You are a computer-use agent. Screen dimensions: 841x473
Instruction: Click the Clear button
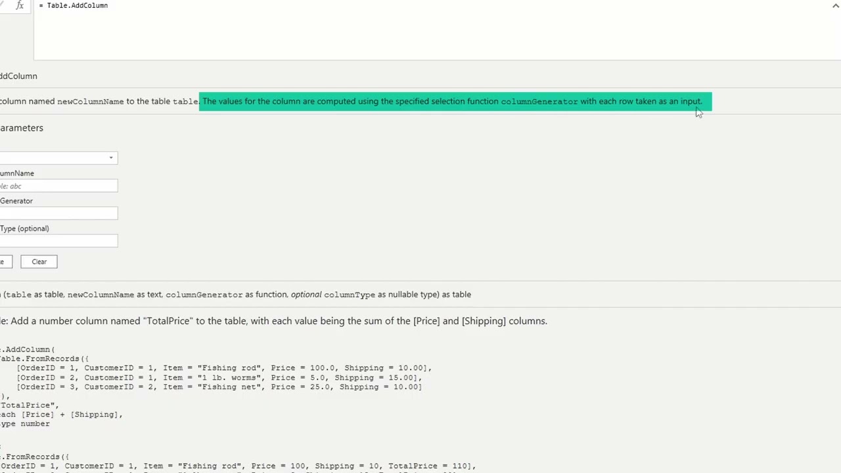pyautogui.click(x=39, y=261)
